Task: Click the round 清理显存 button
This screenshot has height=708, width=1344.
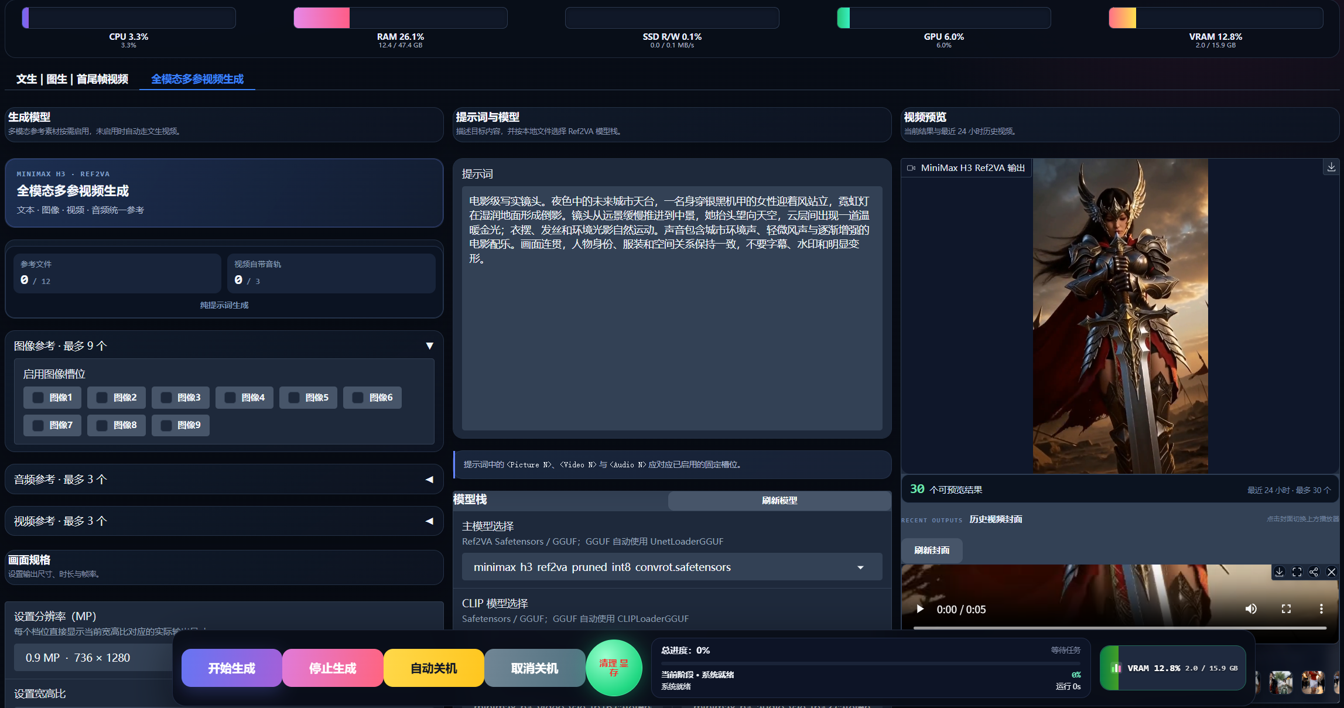Action: (614, 668)
